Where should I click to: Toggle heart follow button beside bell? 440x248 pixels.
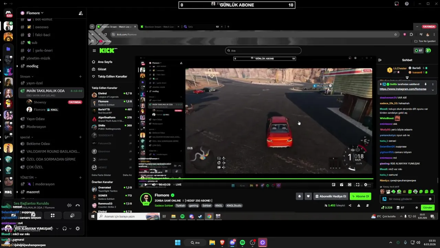pos(308,196)
